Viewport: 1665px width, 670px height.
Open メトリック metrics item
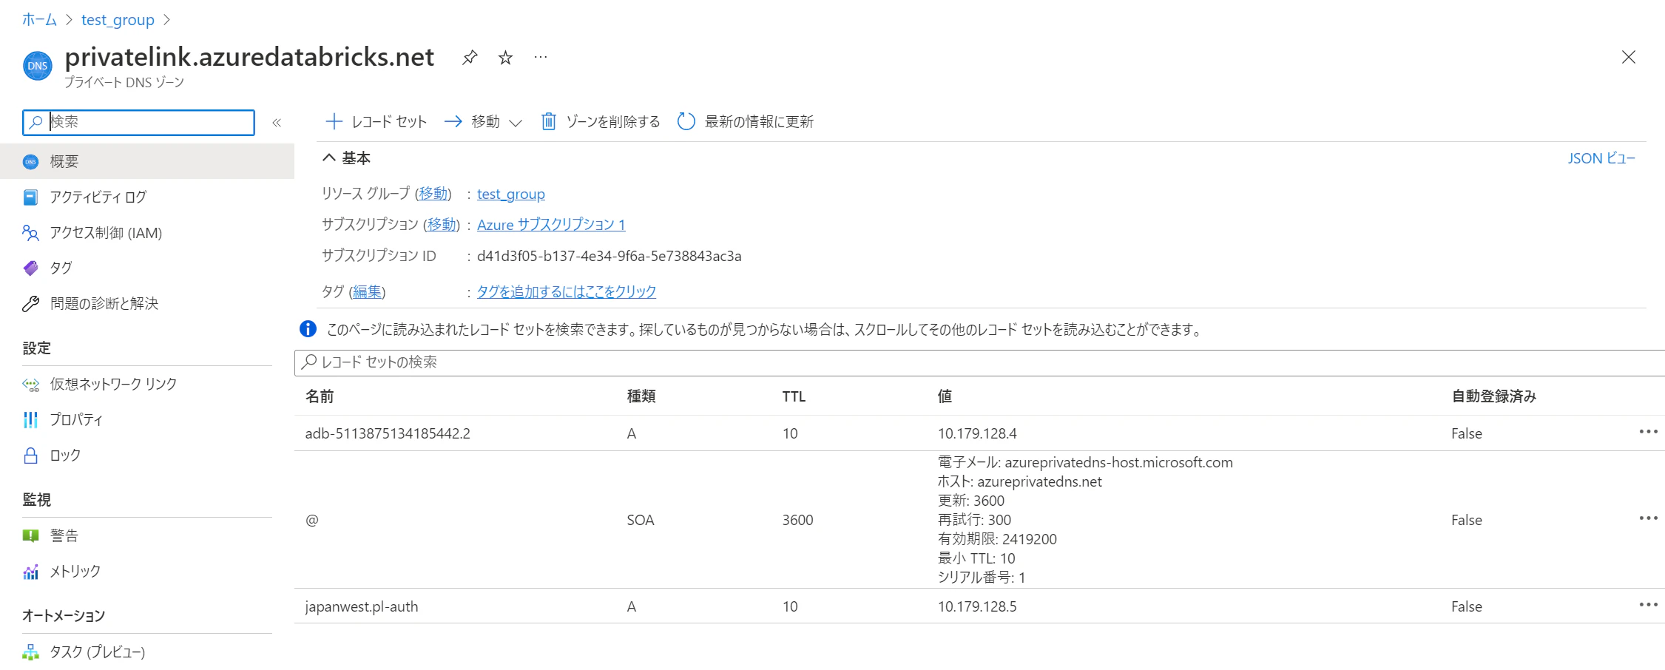tap(147, 571)
